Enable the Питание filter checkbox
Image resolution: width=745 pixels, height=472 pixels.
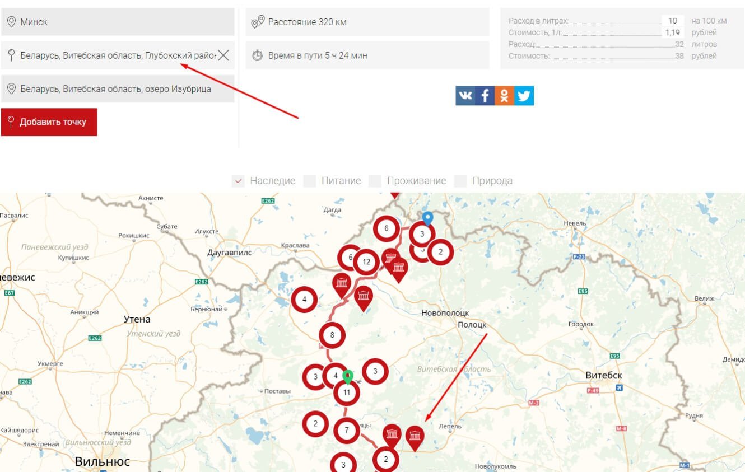coord(310,181)
